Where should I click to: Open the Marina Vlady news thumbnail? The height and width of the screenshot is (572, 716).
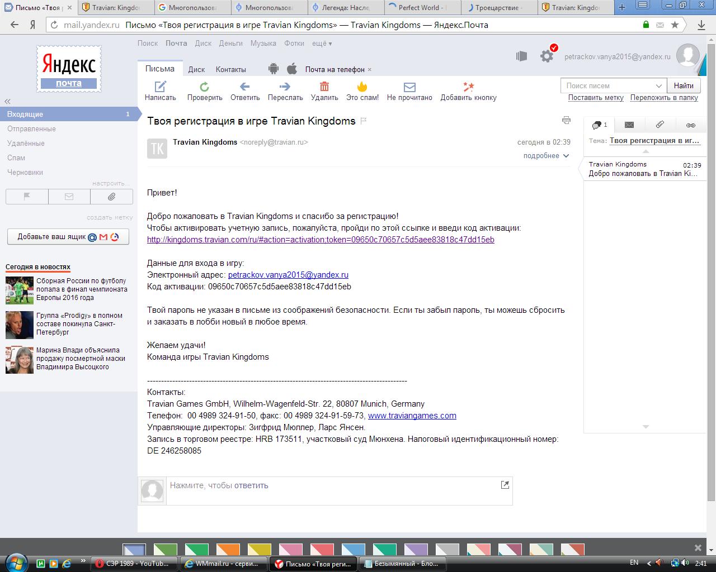click(20, 360)
